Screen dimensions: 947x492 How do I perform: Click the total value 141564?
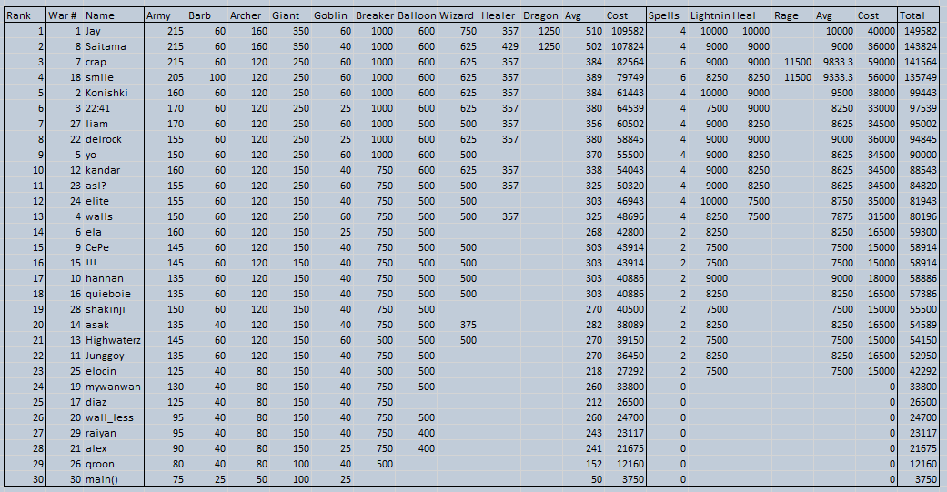pyautogui.click(x=921, y=62)
